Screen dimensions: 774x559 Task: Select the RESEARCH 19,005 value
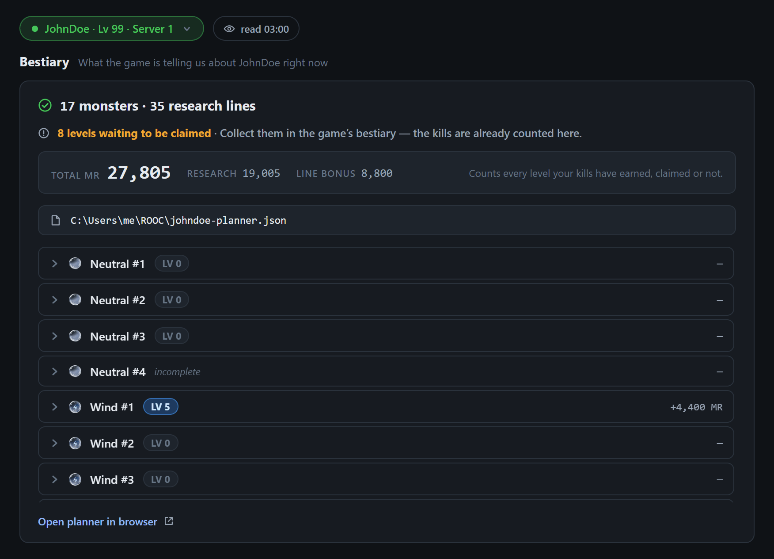click(262, 173)
